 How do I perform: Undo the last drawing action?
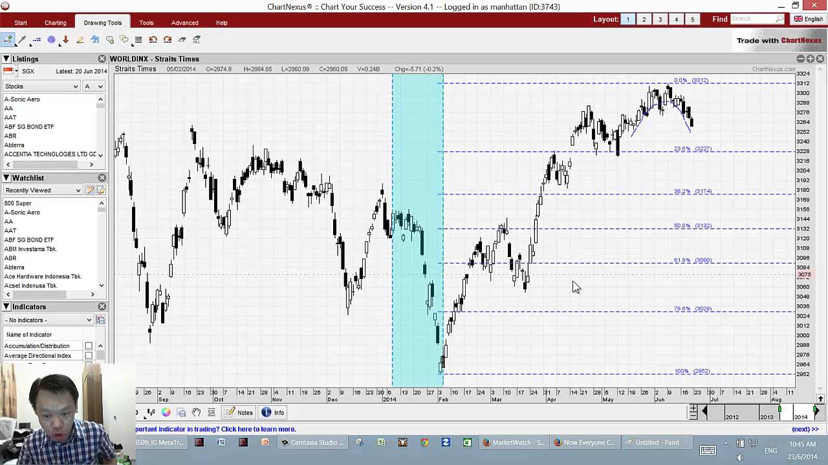point(153,40)
